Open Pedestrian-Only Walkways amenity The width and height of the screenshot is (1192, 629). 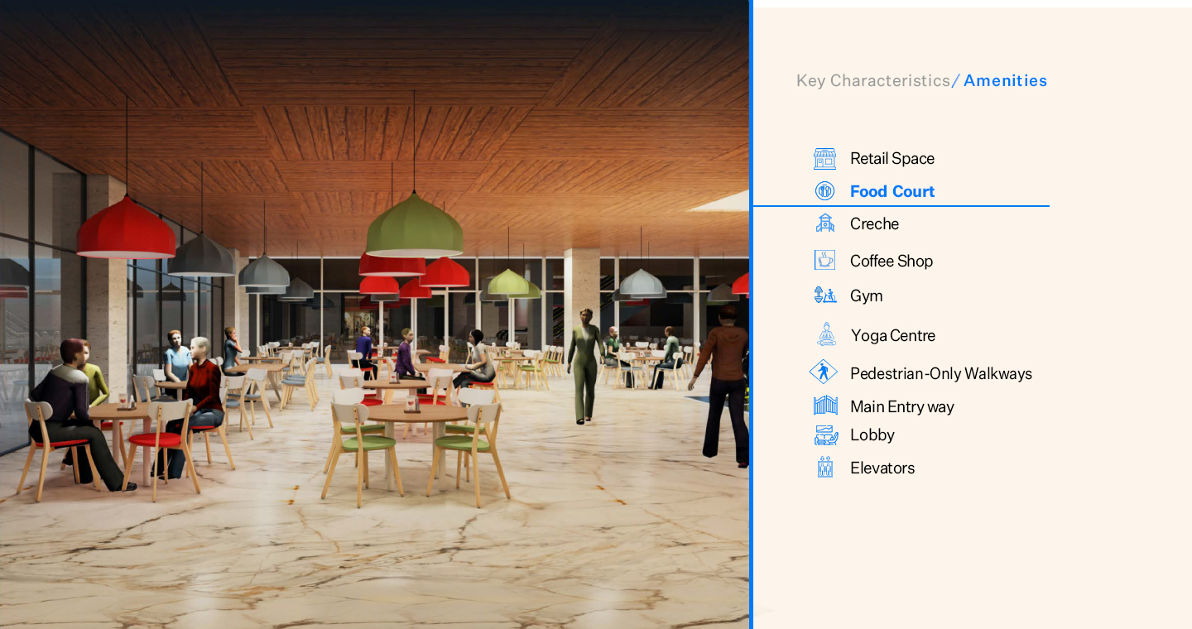point(941,373)
